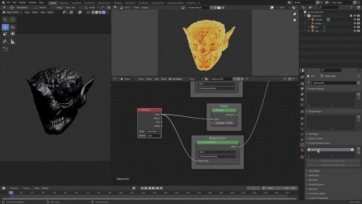Add a new vertex group with plus
This screenshot has width=362, height=204.
(x=359, y=94)
